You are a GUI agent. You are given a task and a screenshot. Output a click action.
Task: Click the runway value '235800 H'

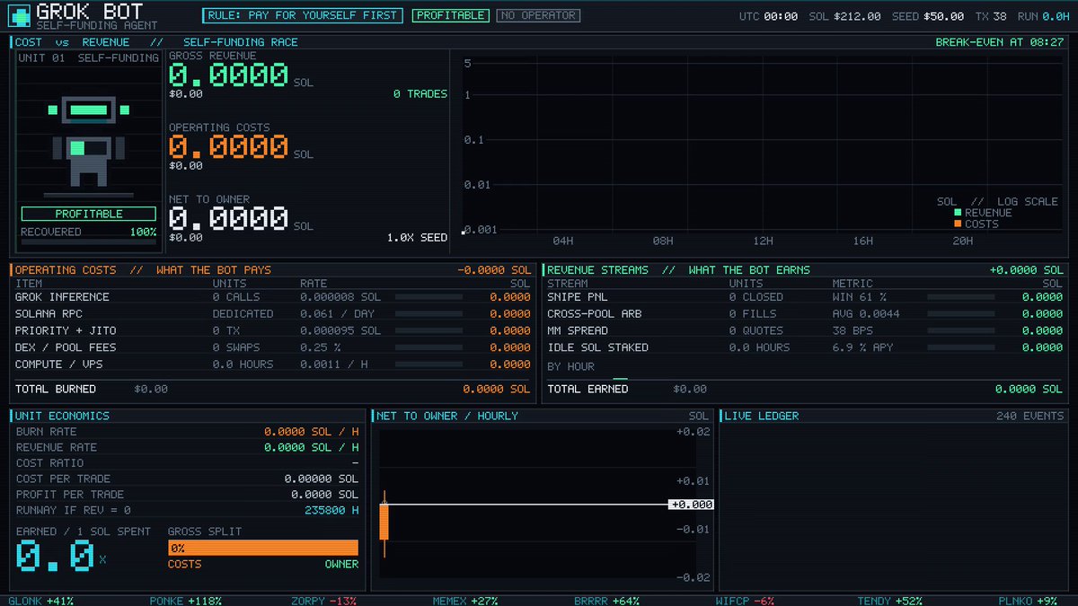331,510
